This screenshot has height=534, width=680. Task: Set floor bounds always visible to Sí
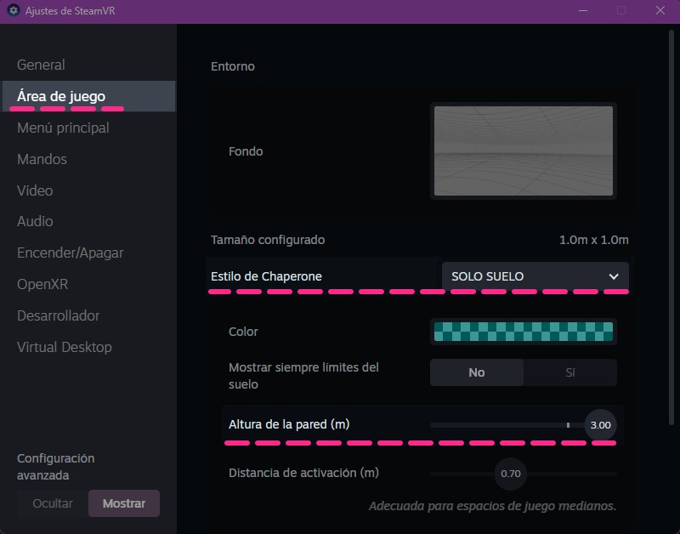(x=569, y=372)
